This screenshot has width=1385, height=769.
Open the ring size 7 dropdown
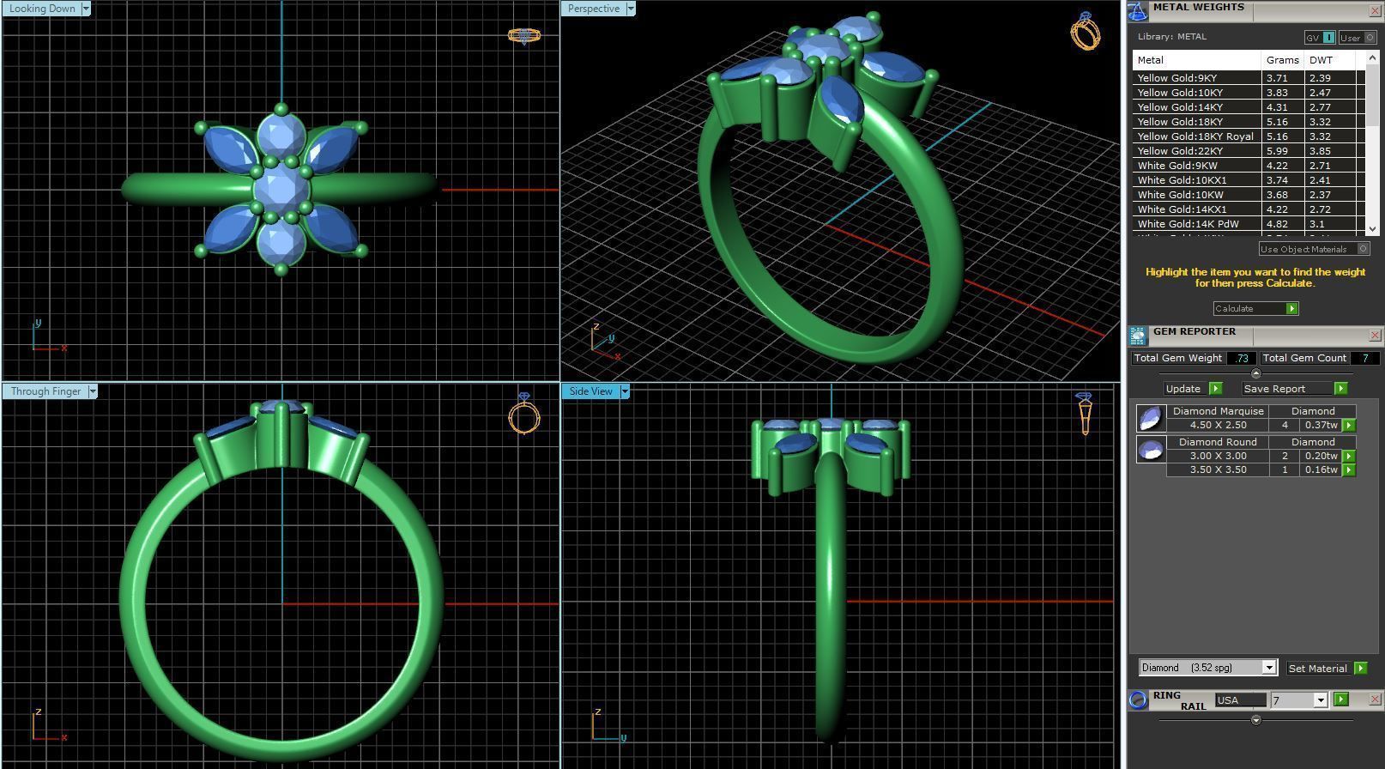click(1320, 700)
